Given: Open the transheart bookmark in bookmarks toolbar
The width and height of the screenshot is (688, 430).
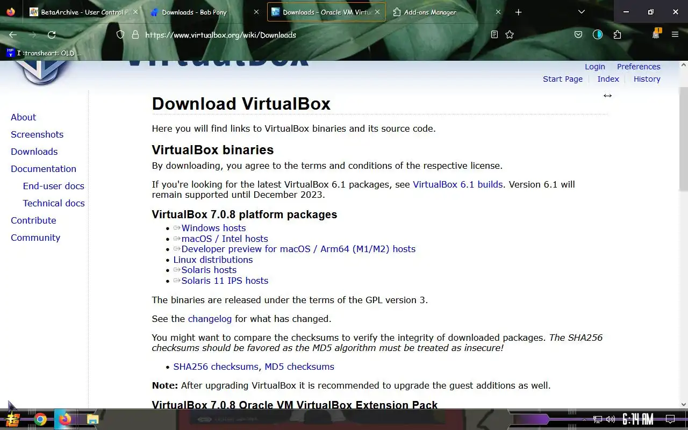Looking at the screenshot, I should coord(43,53).
